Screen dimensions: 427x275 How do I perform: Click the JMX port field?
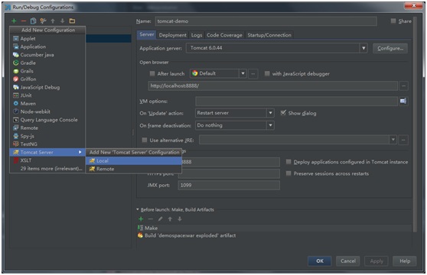(x=229, y=186)
